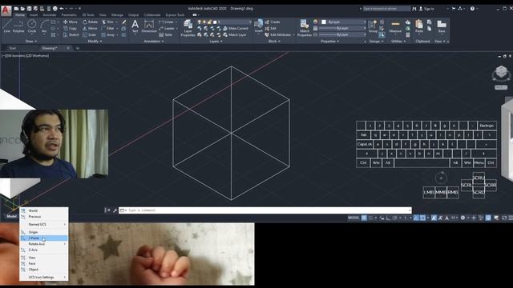513x288 pixels.
Task: Select 3 Point in UCS context menu
Action: (x=44, y=238)
